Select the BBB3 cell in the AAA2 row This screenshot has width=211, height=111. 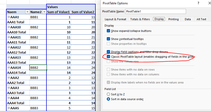click(x=38, y=78)
